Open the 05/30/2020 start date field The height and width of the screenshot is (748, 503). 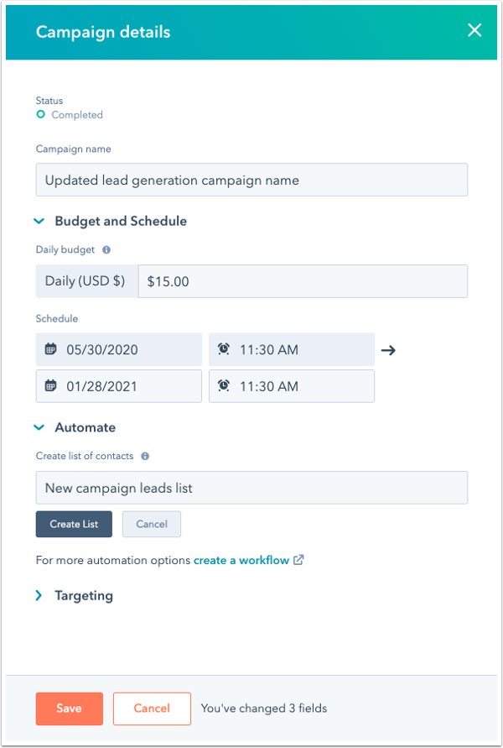pos(118,349)
